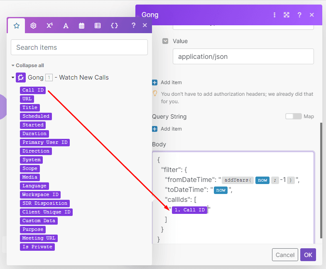Expand Gong module to fullscreen
Image resolution: width=326 pixels, height=269 pixels.
287,15
